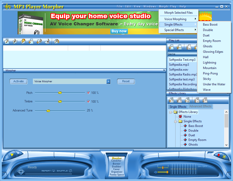
Task: Open the Help menu
Action: click(x=183, y=6)
